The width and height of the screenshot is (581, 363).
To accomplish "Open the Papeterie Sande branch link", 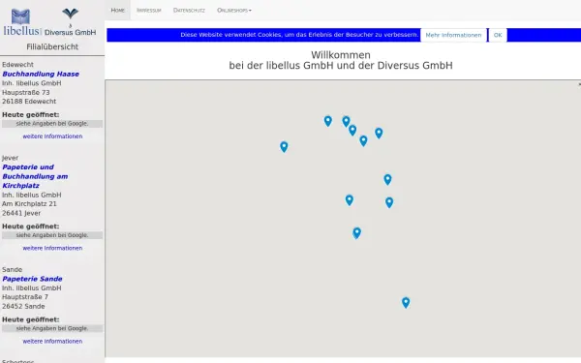I will [x=32, y=279].
